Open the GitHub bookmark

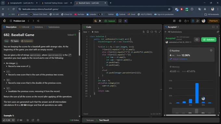click(109, 14)
